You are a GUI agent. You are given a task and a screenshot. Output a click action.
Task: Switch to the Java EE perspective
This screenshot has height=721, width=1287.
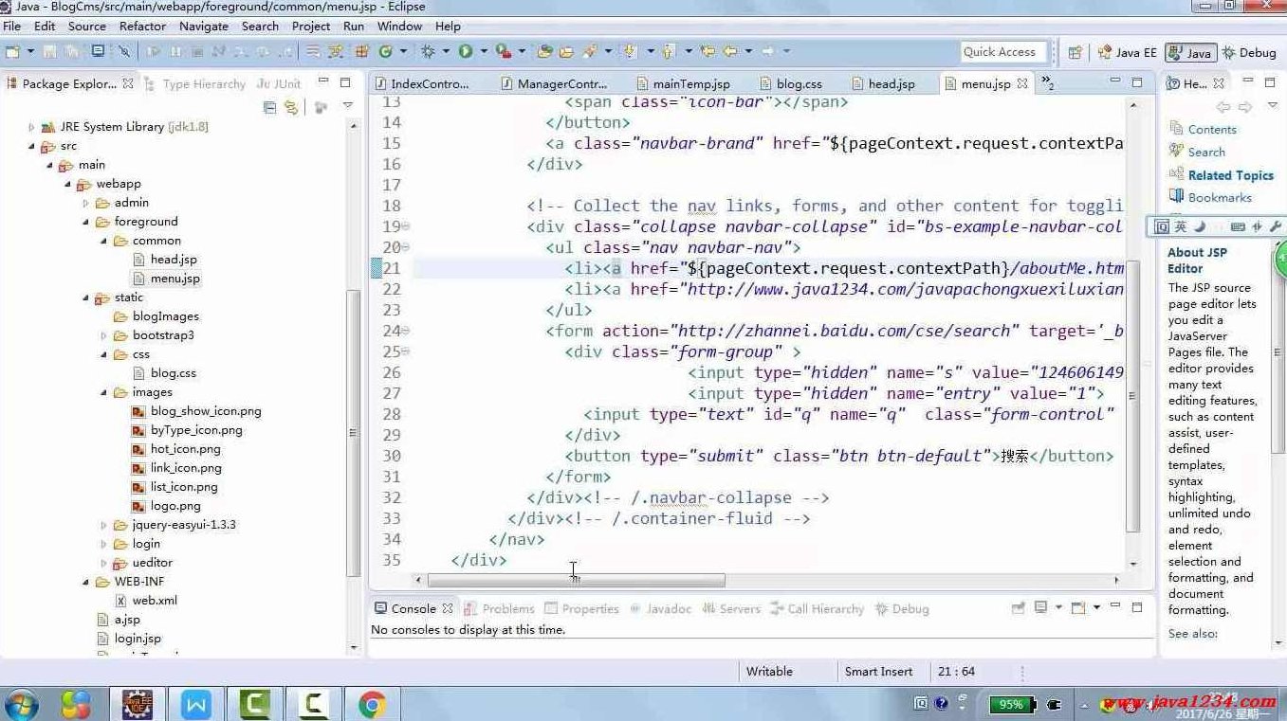click(x=1127, y=52)
